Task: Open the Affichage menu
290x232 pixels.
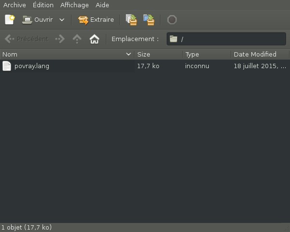Action: point(74,5)
